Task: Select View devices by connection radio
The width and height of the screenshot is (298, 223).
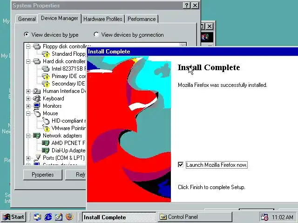Action: click(96, 34)
